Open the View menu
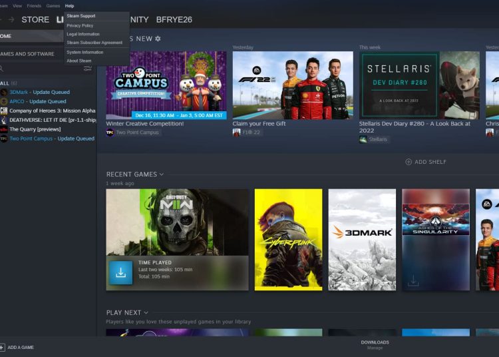Image resolution: width=499 pixels, height=357 pixels. [x=17, y=6]
